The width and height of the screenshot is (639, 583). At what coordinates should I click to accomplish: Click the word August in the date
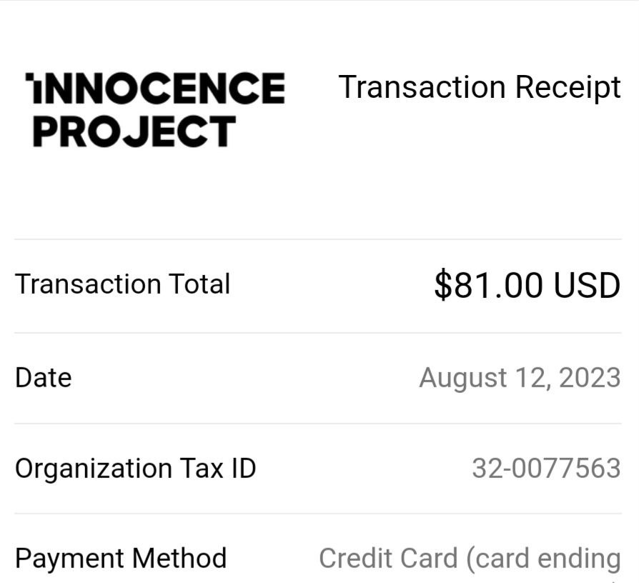463,379
